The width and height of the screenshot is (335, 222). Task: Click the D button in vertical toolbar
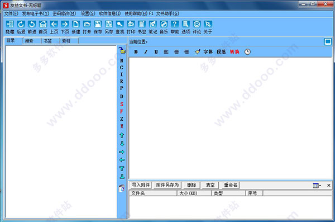122,96
